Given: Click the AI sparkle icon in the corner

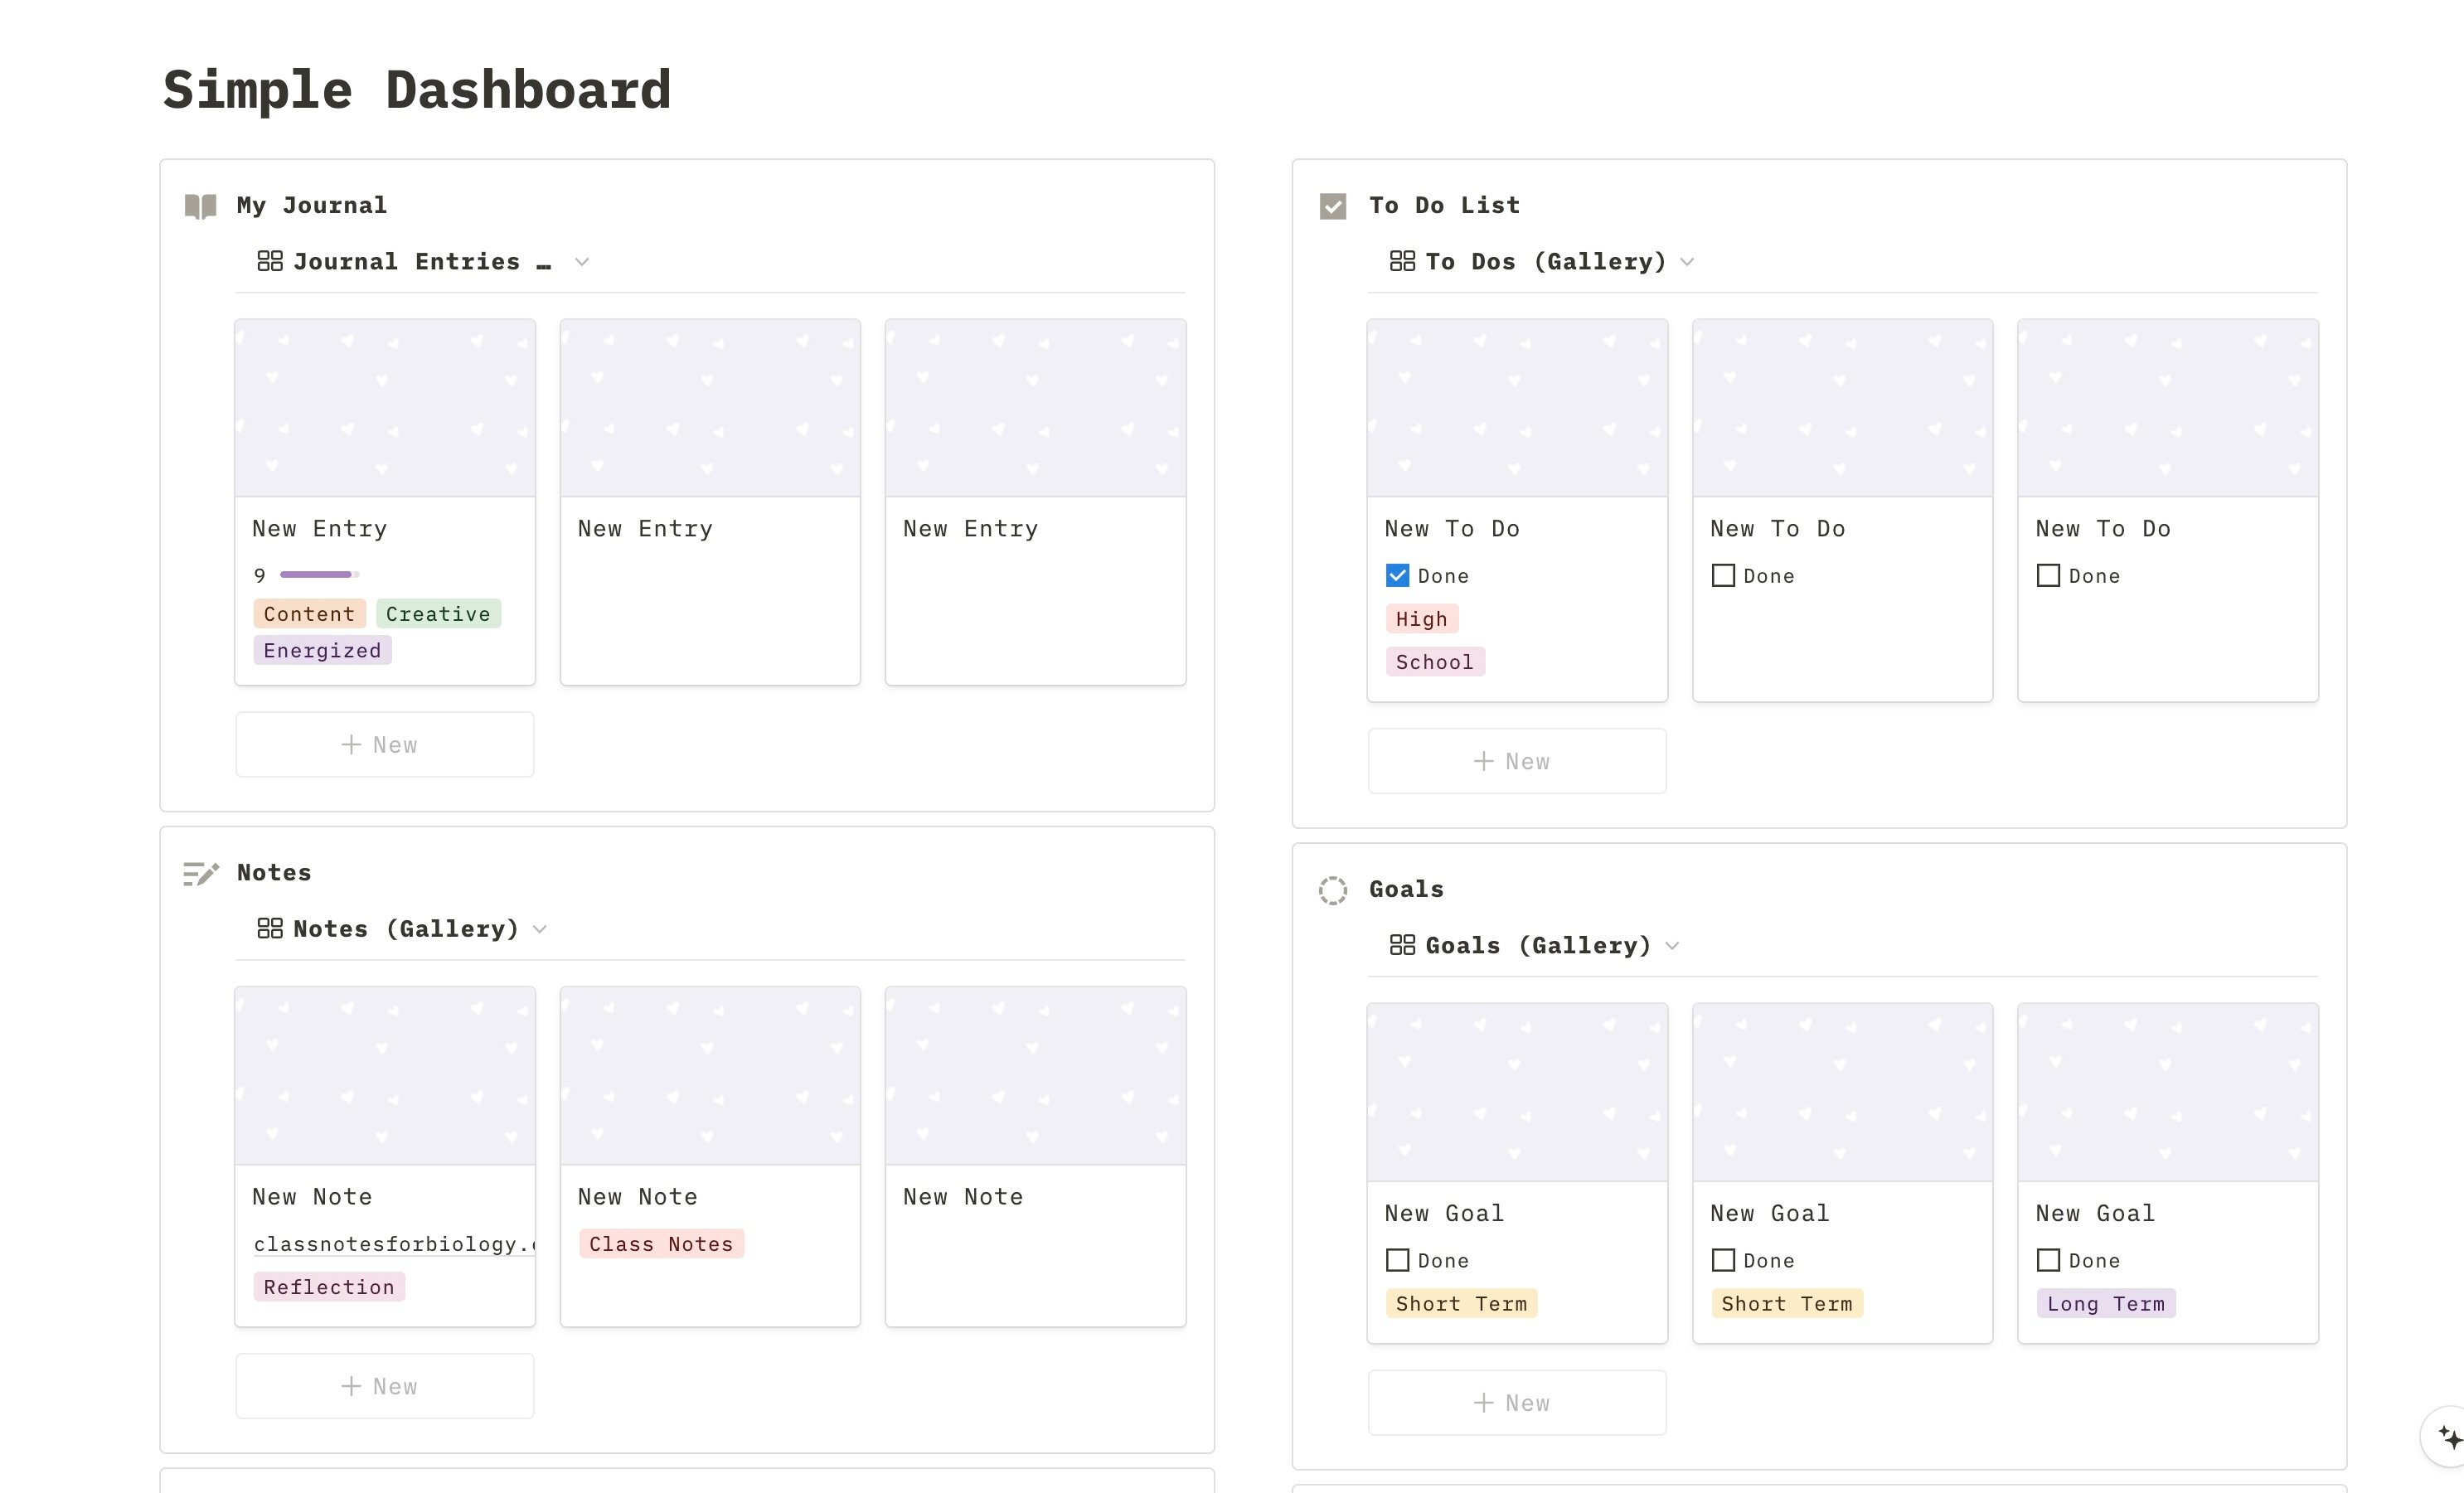Looking at the screenshot, I should (2446, 1437).
